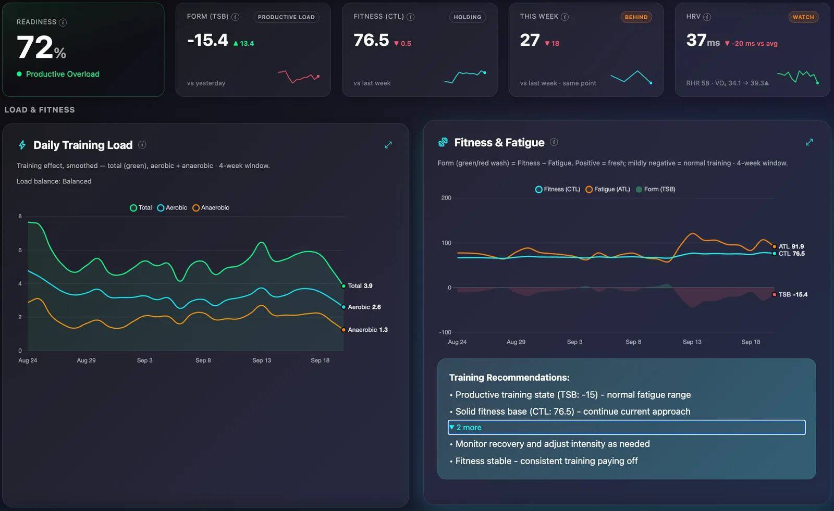Click the -15.4 Form value

coord(207,40)
